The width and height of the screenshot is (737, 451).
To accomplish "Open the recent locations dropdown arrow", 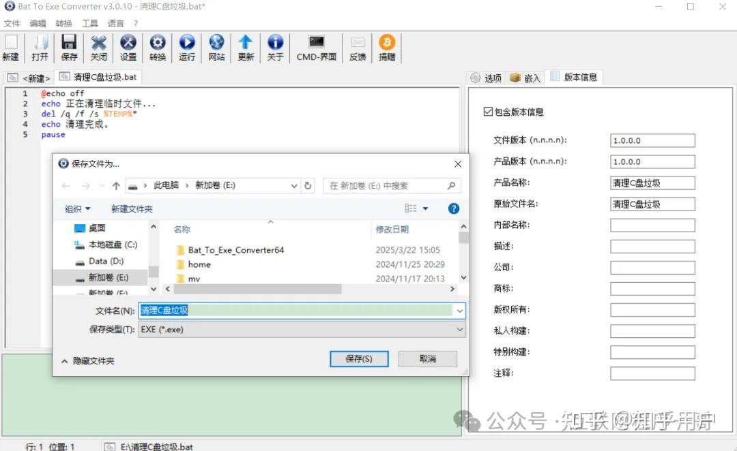I will [102, 186].
